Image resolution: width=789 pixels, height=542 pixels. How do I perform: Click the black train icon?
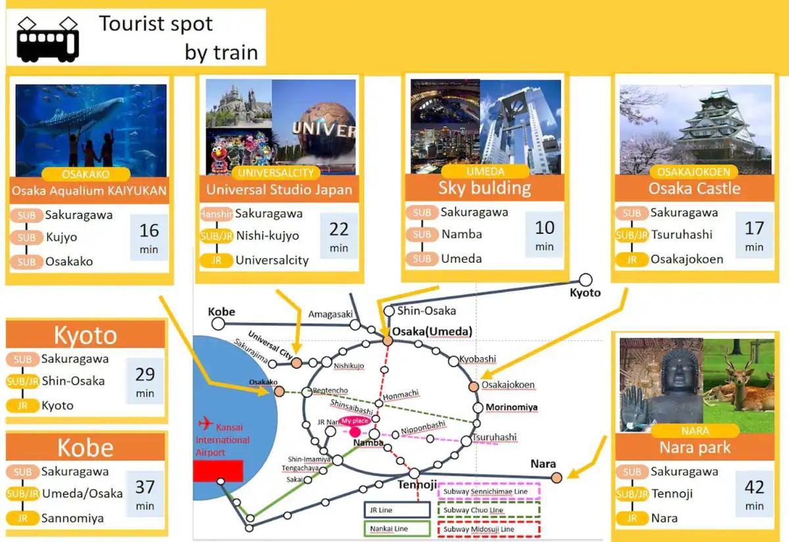coord(47,40)
